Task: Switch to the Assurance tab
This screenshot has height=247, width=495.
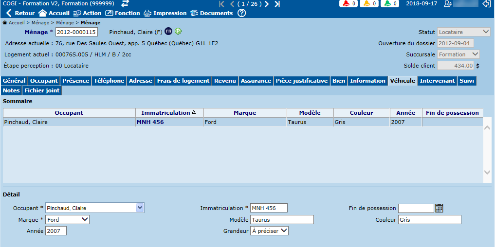Action: pos(256,81)
